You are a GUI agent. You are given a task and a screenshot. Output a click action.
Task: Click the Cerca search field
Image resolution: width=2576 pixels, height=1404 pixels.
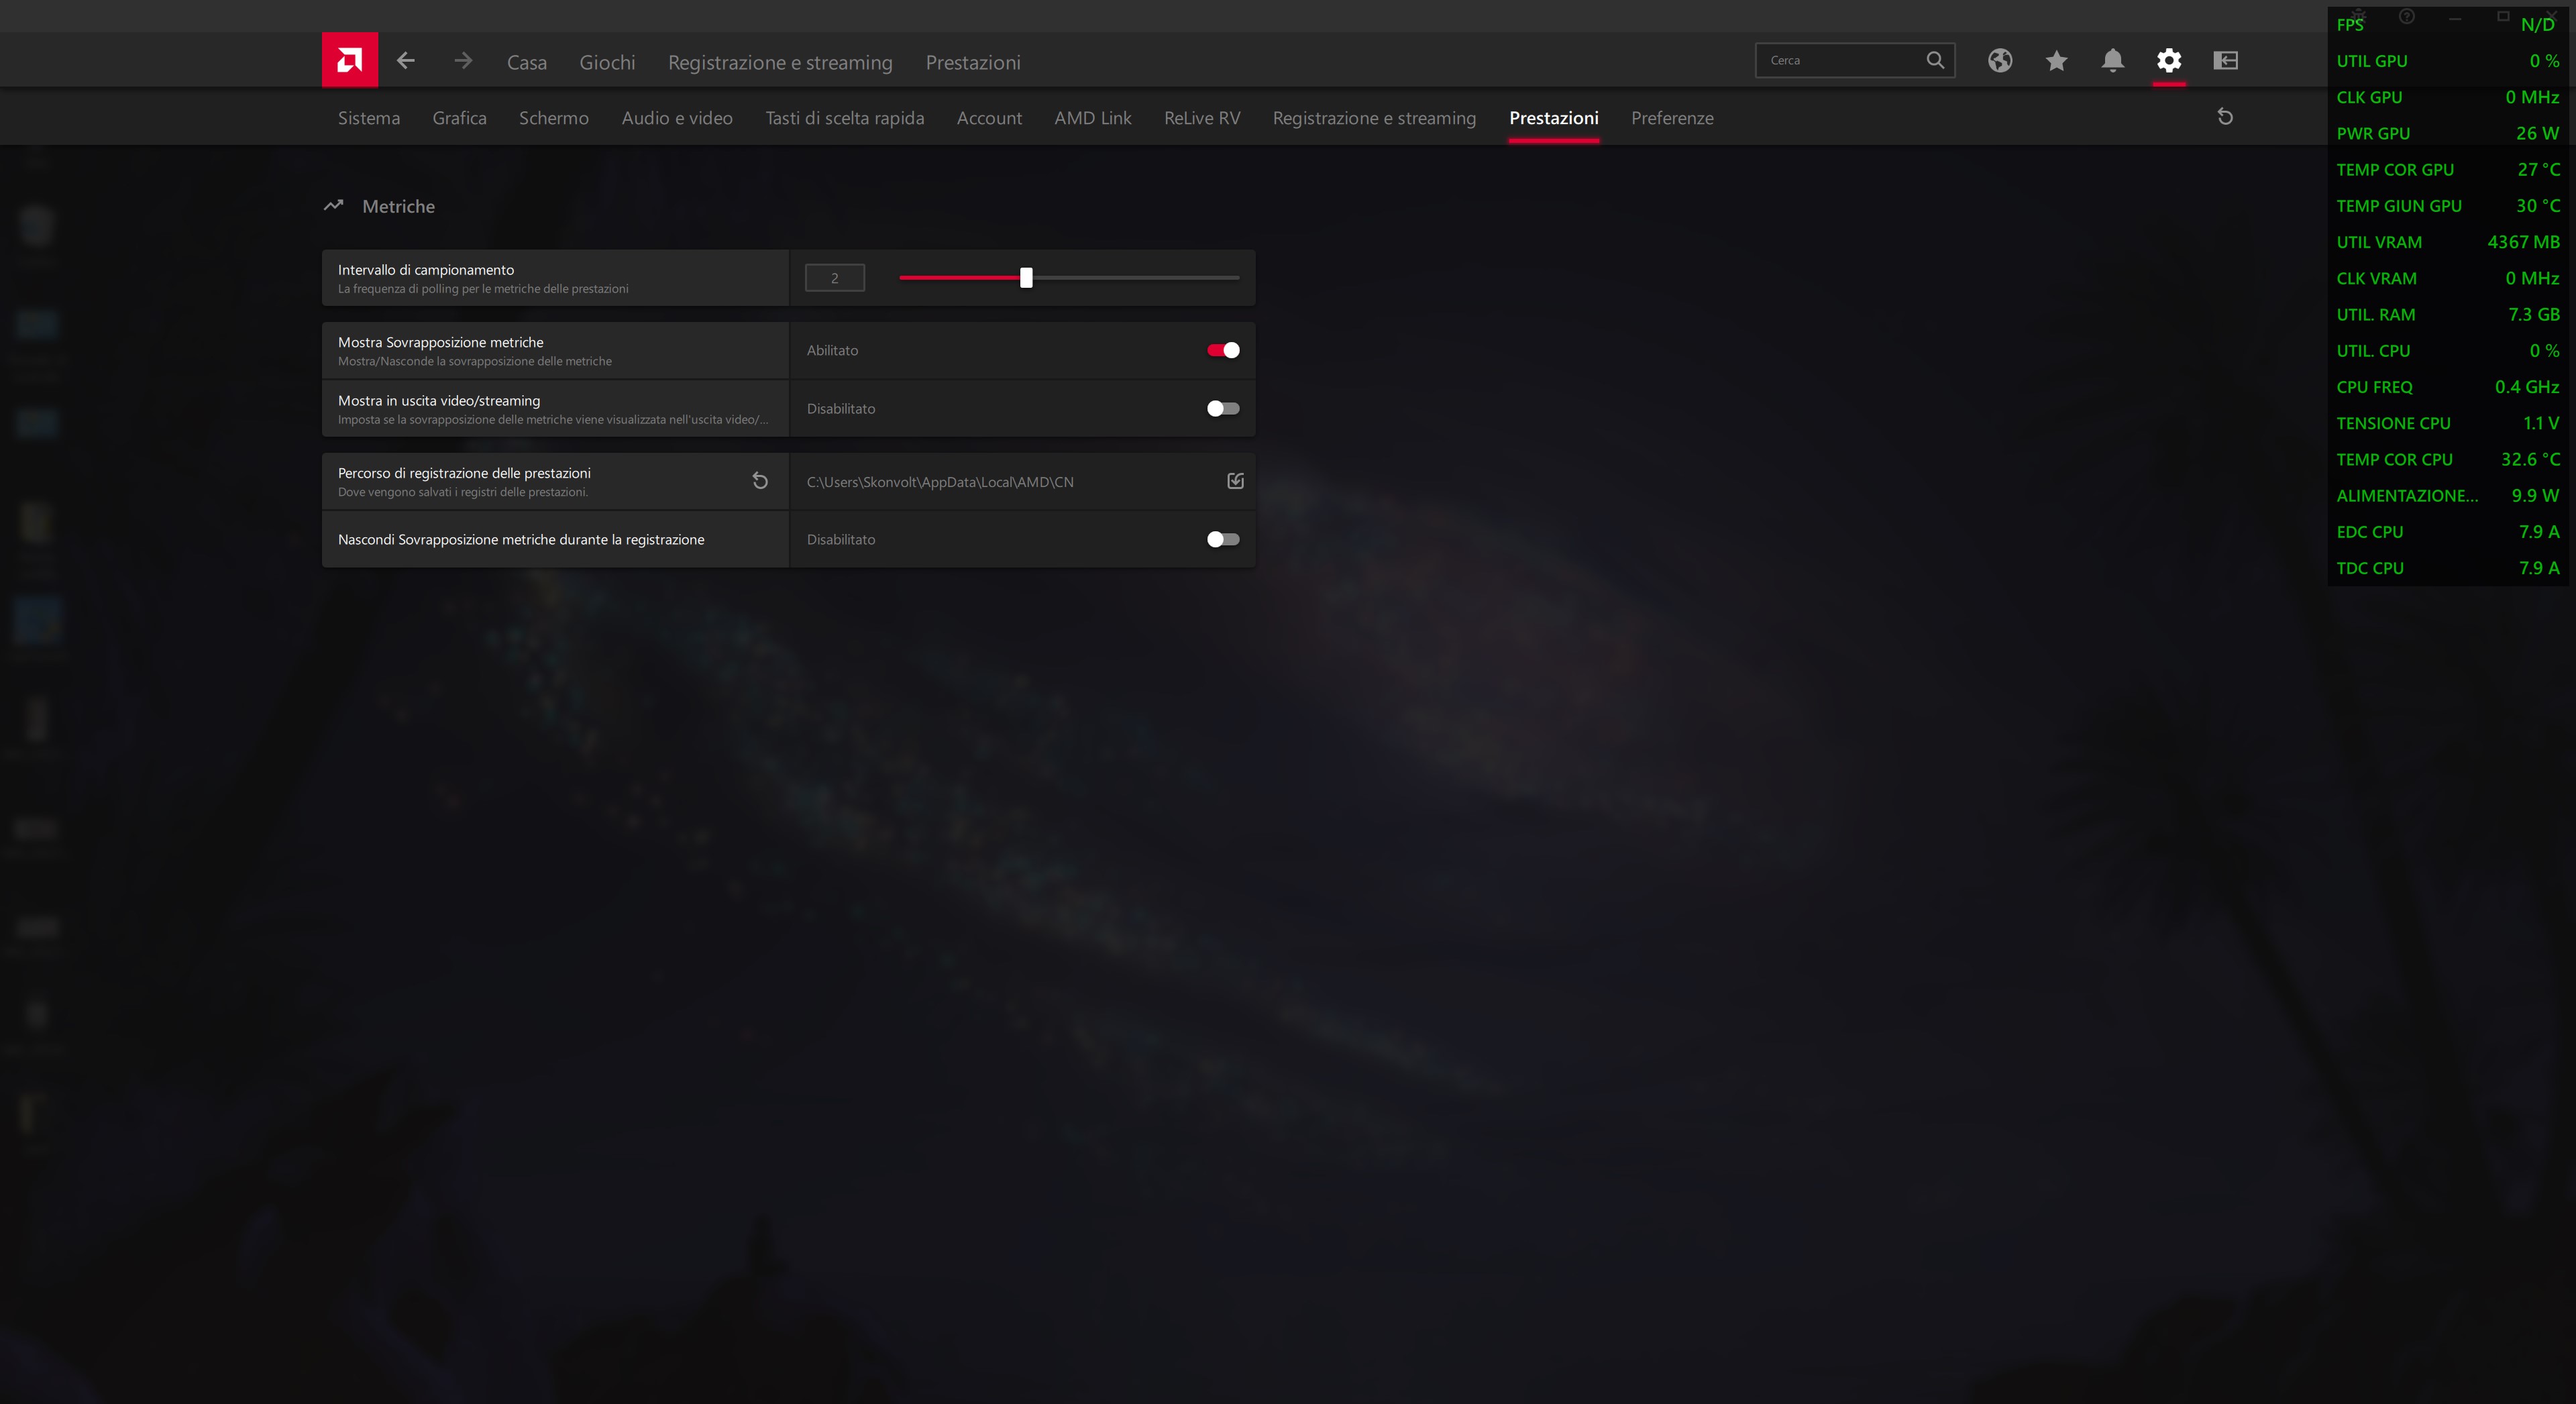(1840, 60)
